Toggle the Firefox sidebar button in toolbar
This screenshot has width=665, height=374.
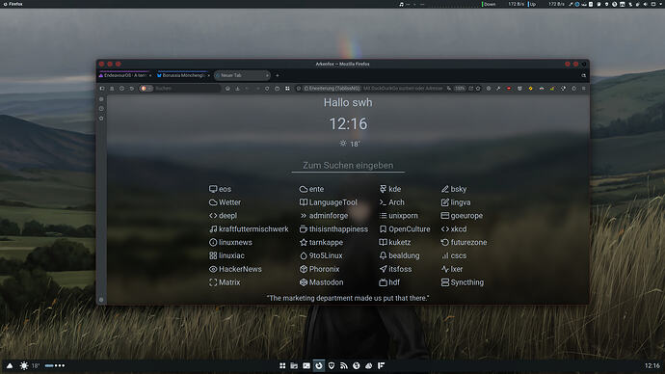coord(102,89)
